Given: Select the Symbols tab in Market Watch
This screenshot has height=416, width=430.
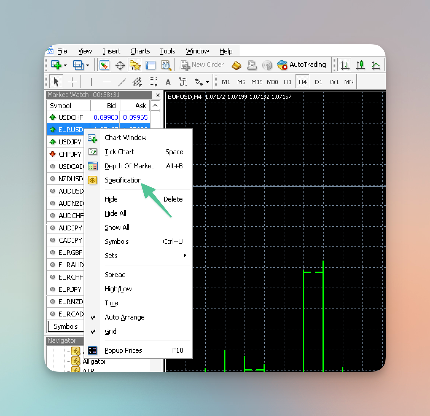Looking at the screenshot, I should pos(65,326).
